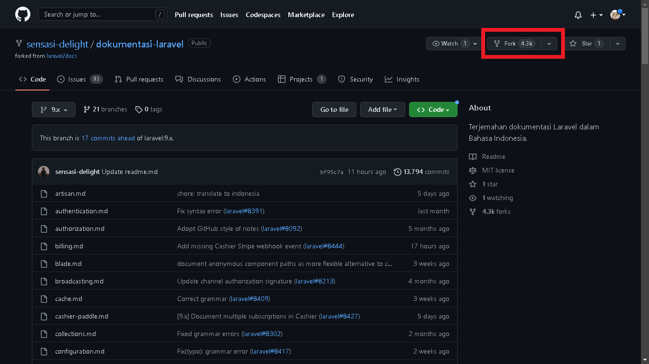Open the sensasi-delight commit author avatar
This screenshot has height=364, width=649.
(x=44, y=172)
